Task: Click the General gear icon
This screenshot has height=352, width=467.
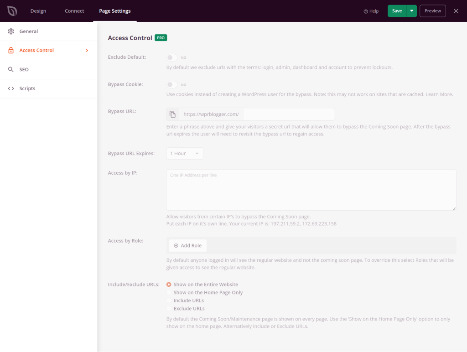Action: [x=11, y=31]
